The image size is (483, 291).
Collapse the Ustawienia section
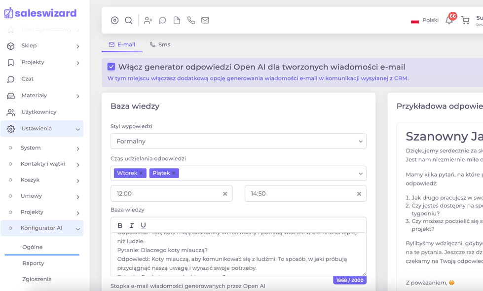point(78,130)
